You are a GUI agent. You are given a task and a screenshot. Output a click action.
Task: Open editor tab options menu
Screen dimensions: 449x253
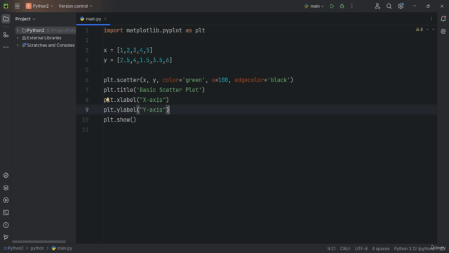431,19
